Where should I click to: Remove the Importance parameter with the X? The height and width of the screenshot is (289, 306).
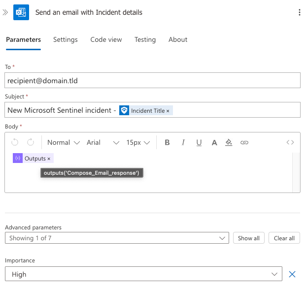click(292, 274)
